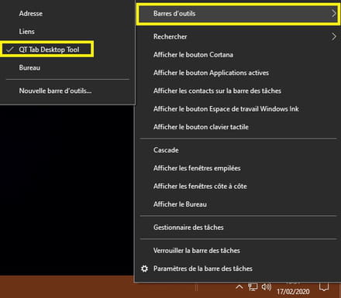Viewport: 341px width, 298px height.
Task: Open the volume speaker tray icon
Action: pyautogui.click(x=267, y=287)
